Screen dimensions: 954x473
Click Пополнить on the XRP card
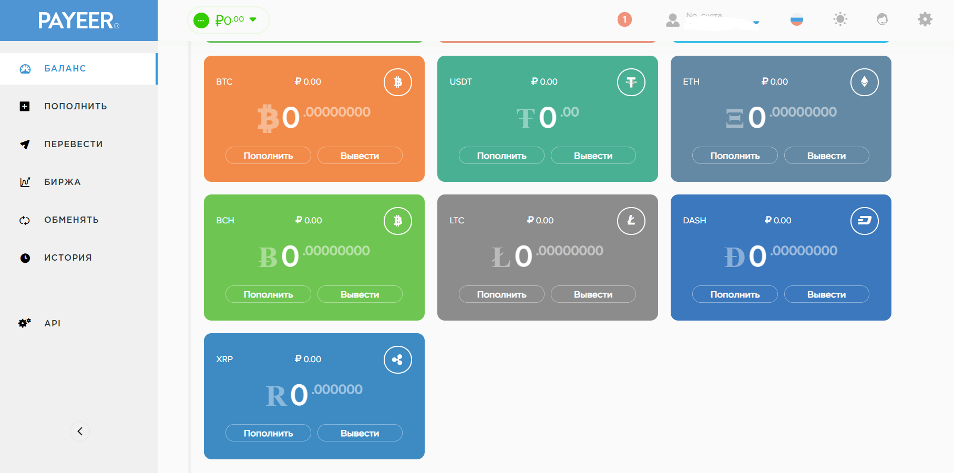coord(268,433)
